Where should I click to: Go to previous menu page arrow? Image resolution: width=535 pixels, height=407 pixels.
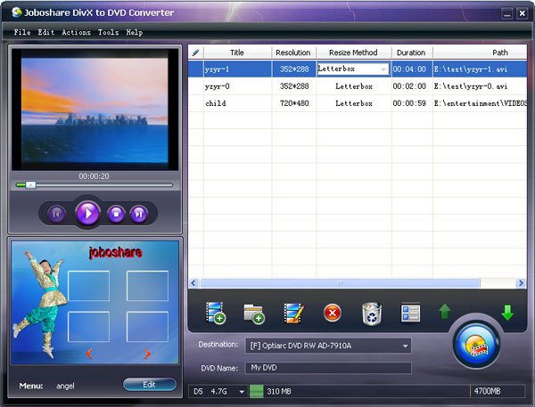pos(88,354)
